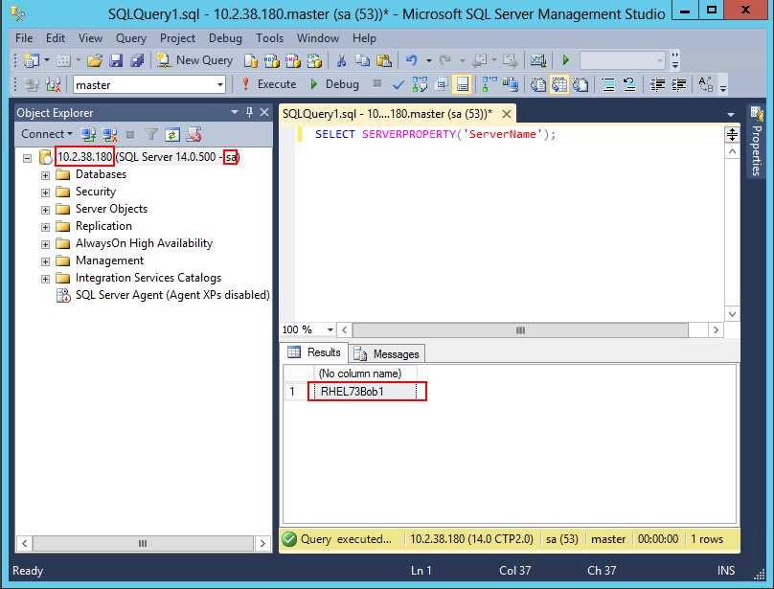774x589 pixels.
Task: Refresh the Object Explorer tree
Action: pyautogui.click(x=171, y=134)
